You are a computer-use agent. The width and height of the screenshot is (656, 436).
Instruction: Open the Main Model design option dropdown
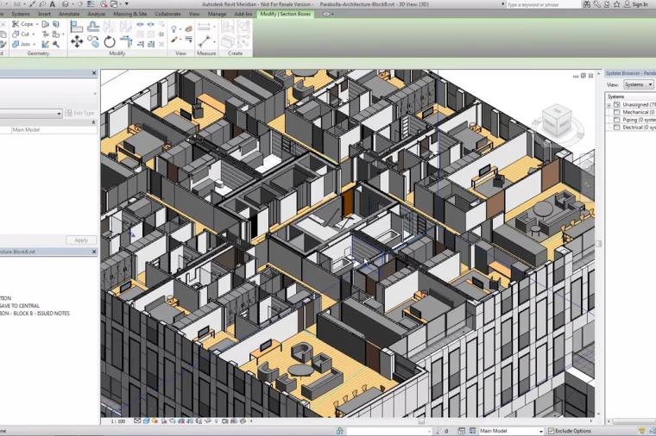512,431
